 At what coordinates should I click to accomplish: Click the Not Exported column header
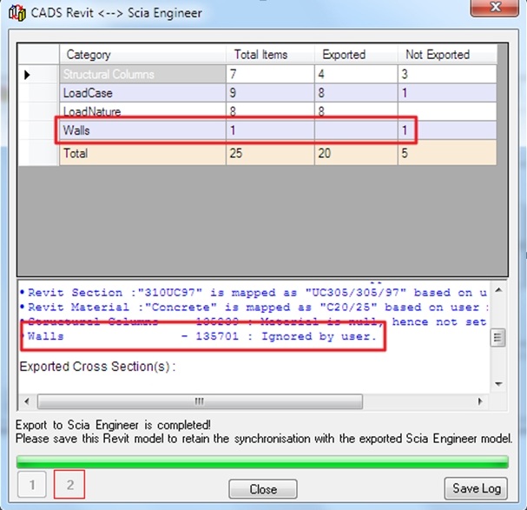pyautogui.click(x=447, y=54)
